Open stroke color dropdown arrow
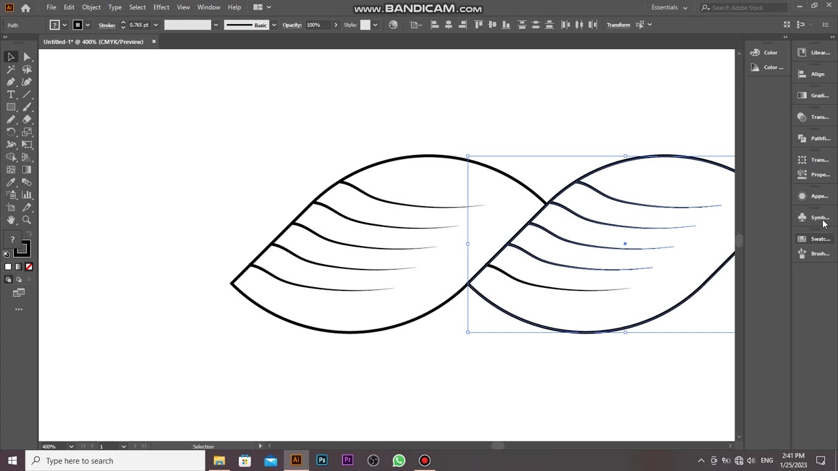The image size is (838, 471). click(88, 25)
